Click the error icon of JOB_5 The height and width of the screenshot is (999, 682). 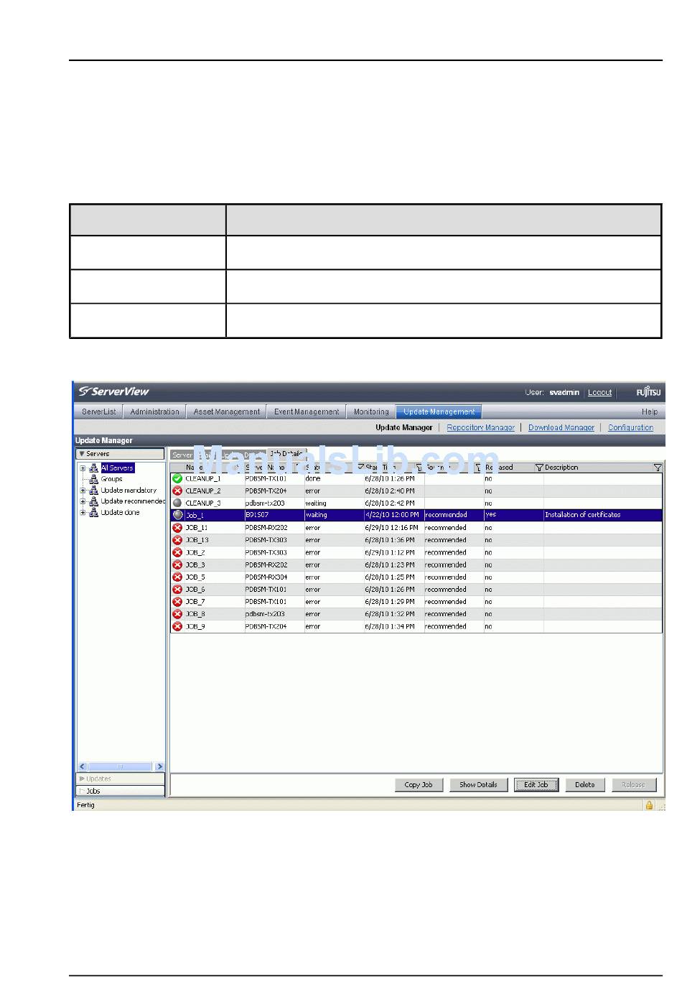pos(177,577)
